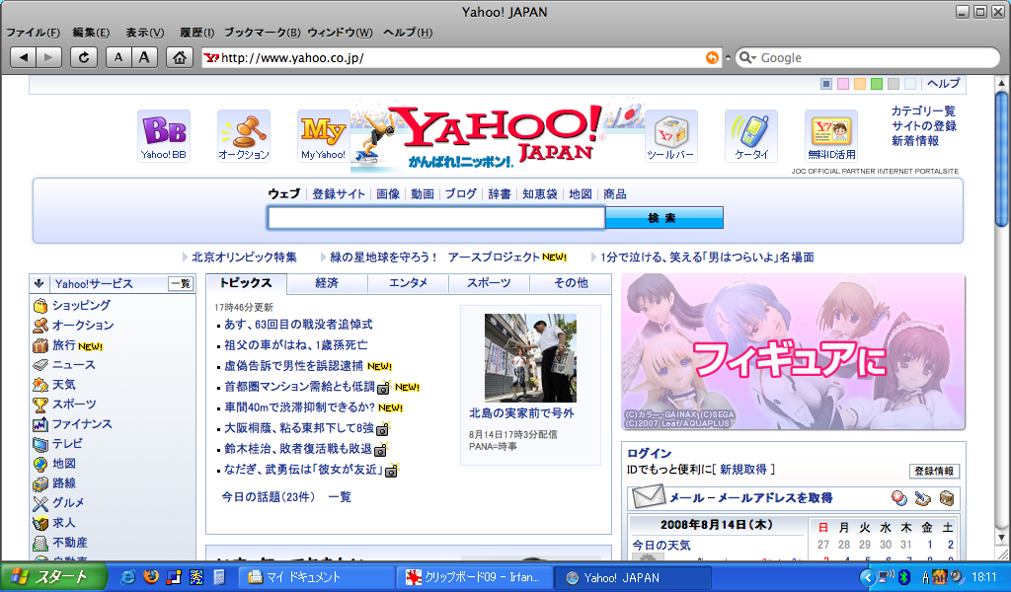Select the 動画 search type
Screen dimensions: 1011x592
coord(423,194)
